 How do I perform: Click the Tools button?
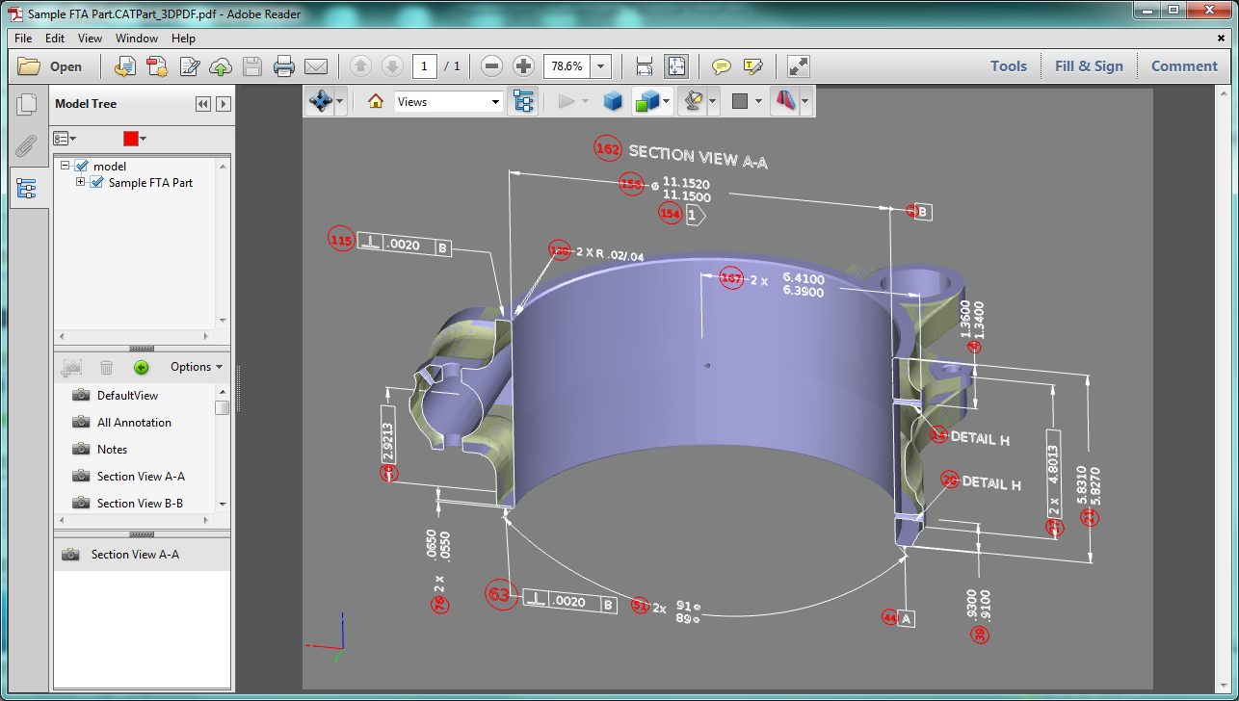1008,65
